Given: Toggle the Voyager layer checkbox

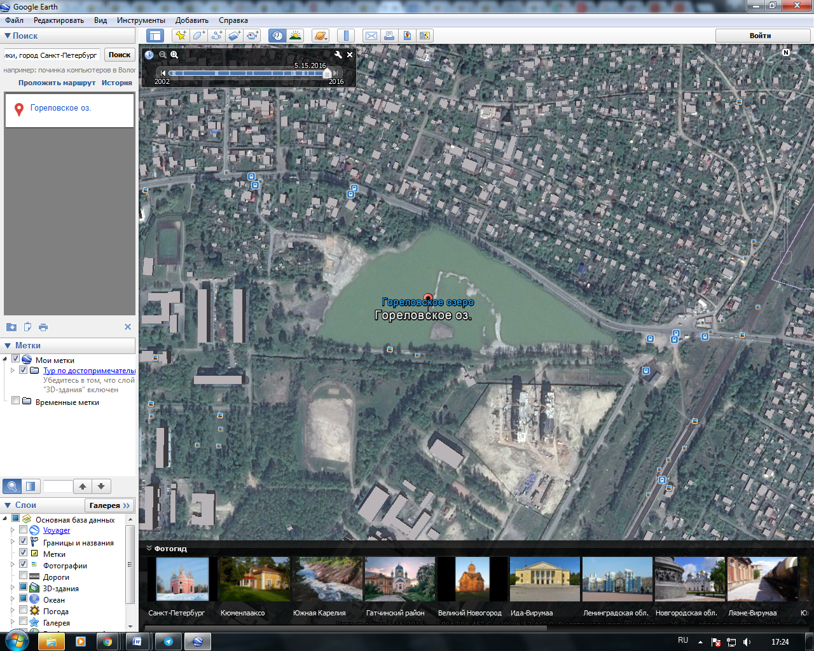Looking at the screenshot, I should (x=24, y=530).
